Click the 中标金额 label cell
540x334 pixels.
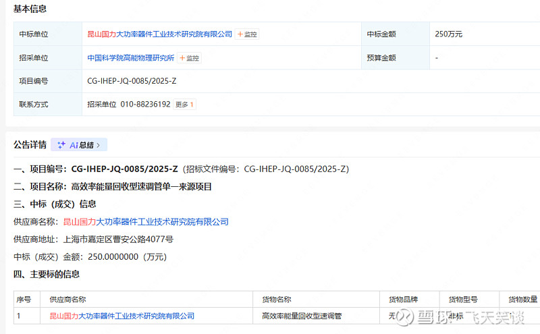[x=396, y=34]
